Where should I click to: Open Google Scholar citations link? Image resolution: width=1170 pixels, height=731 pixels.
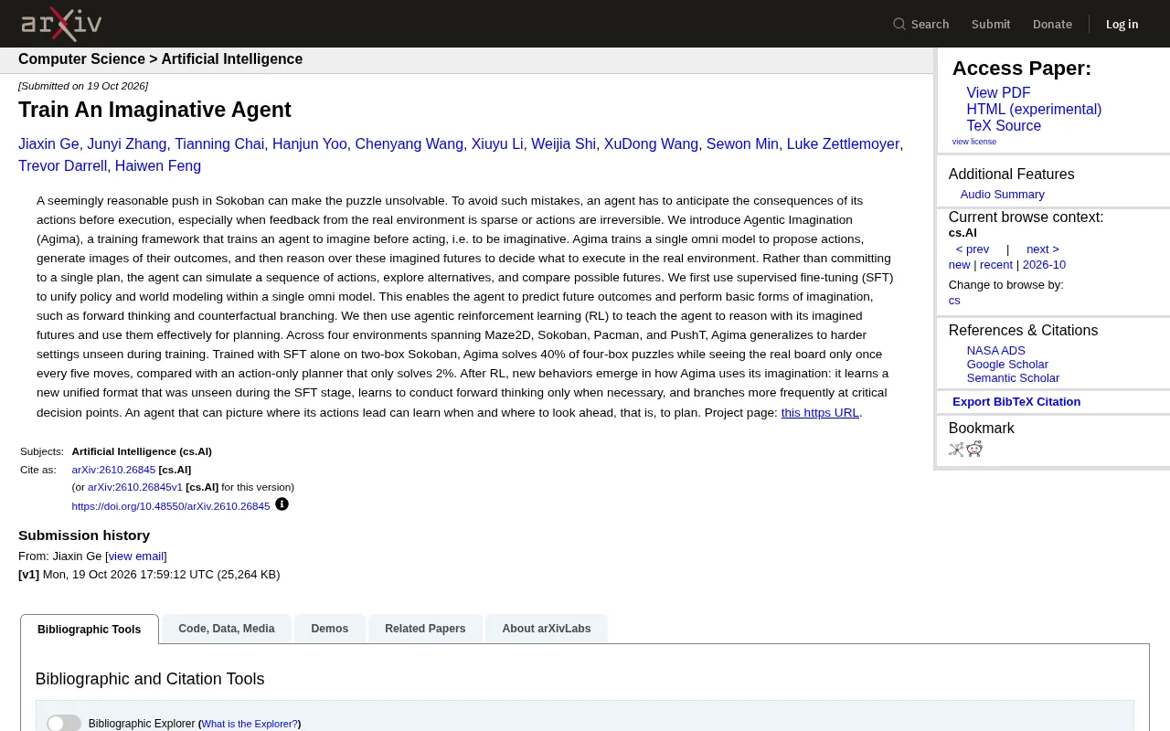[1007, 365]
